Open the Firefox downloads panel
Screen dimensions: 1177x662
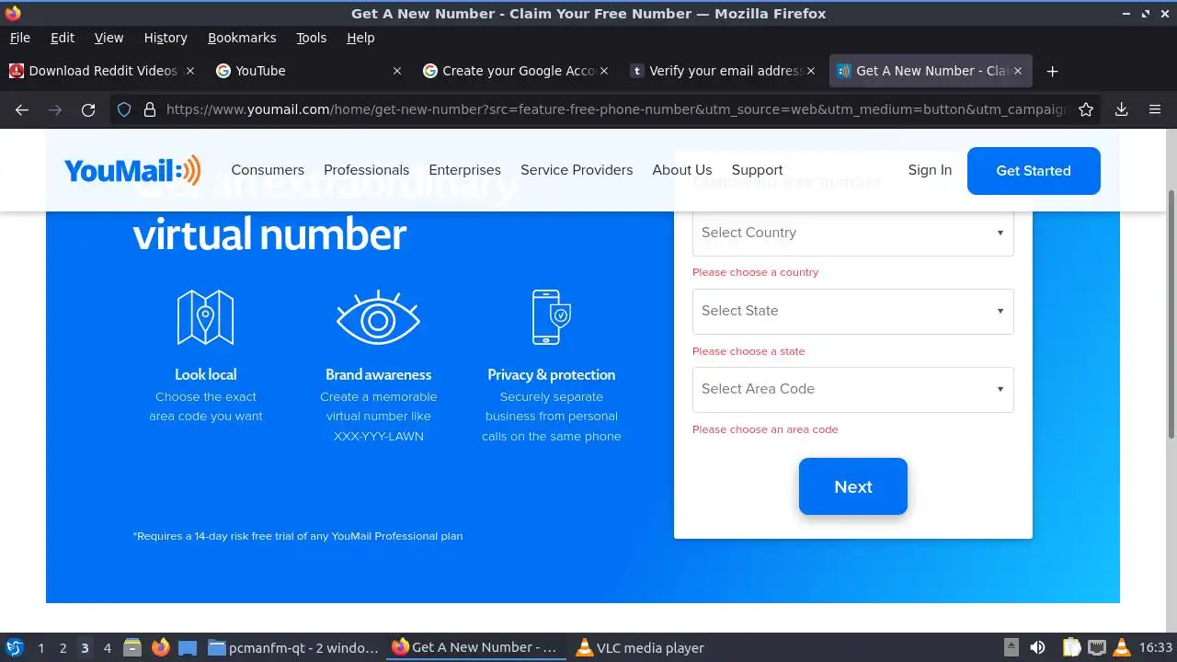pos(1122,109)
